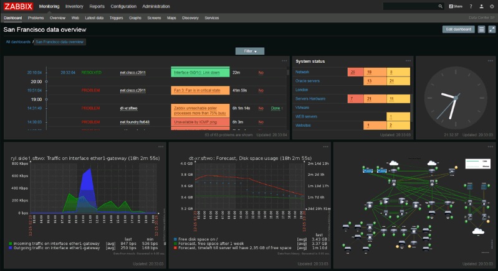This screenshot has width=498, height=271.
Task: Open the Reports menu
Action: (x=97, y=6)
